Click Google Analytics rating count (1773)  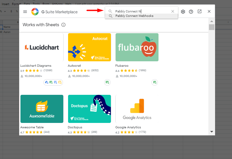142,132
